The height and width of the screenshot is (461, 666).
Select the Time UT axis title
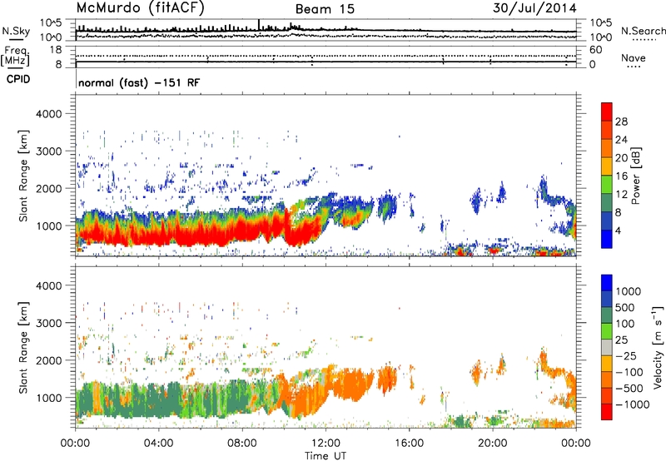(326, 456)
